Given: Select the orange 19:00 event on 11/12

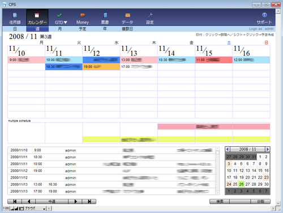Looking at the screenshot, I should (101, 67).
